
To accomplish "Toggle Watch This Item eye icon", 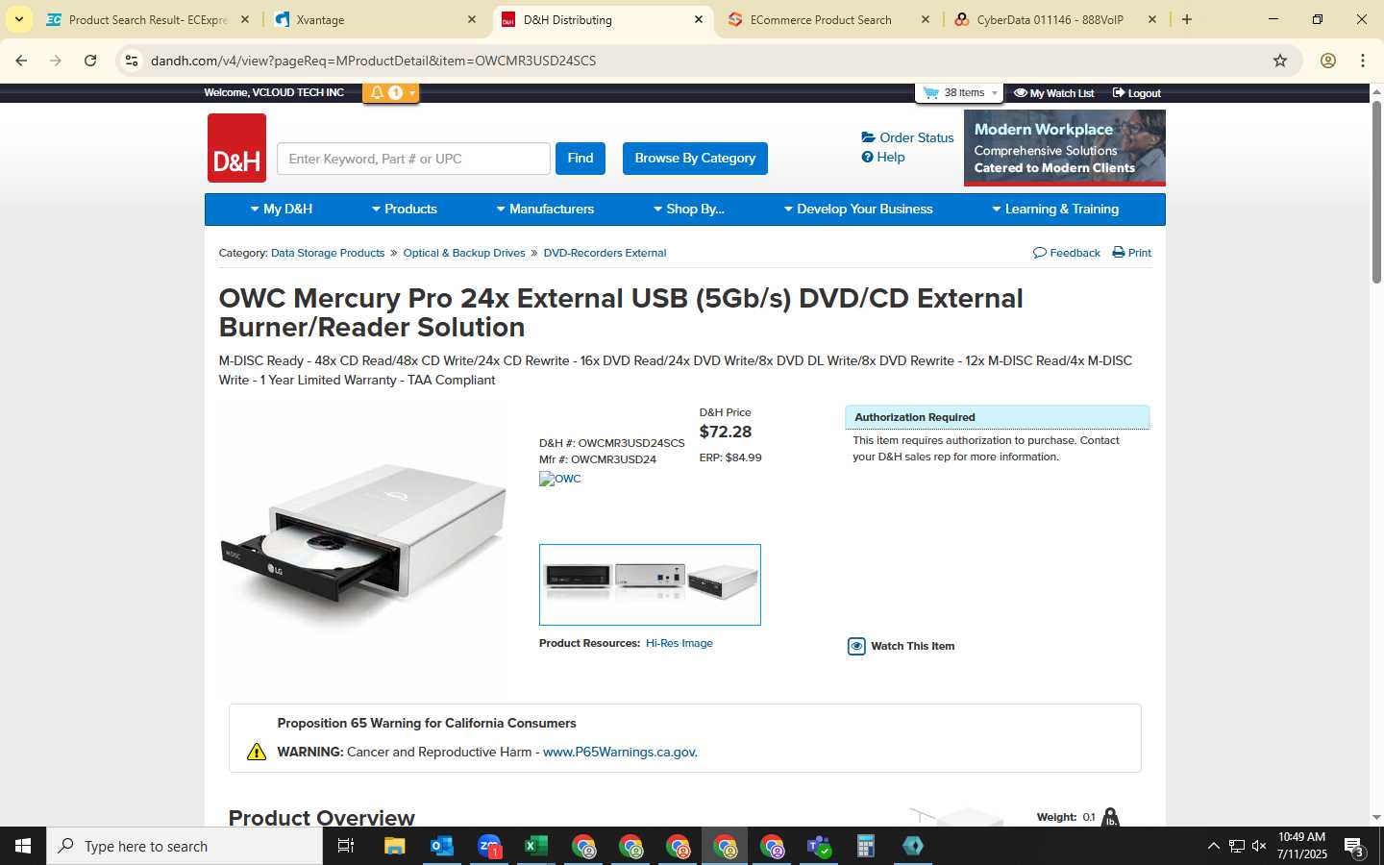I will [856, 646].
